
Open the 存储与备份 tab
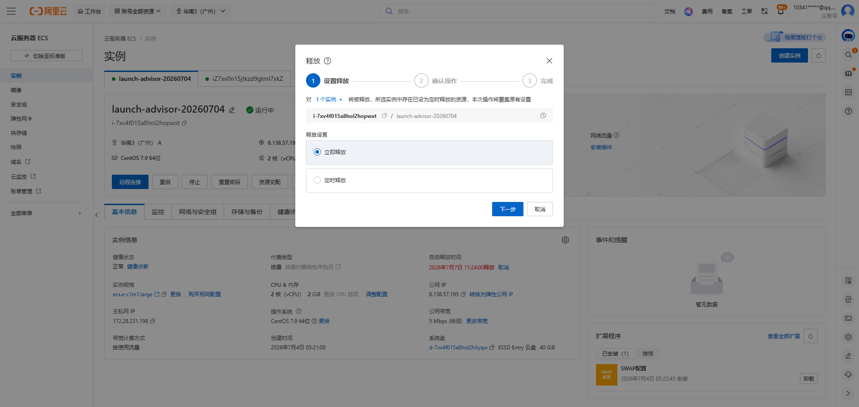point(247,212)
